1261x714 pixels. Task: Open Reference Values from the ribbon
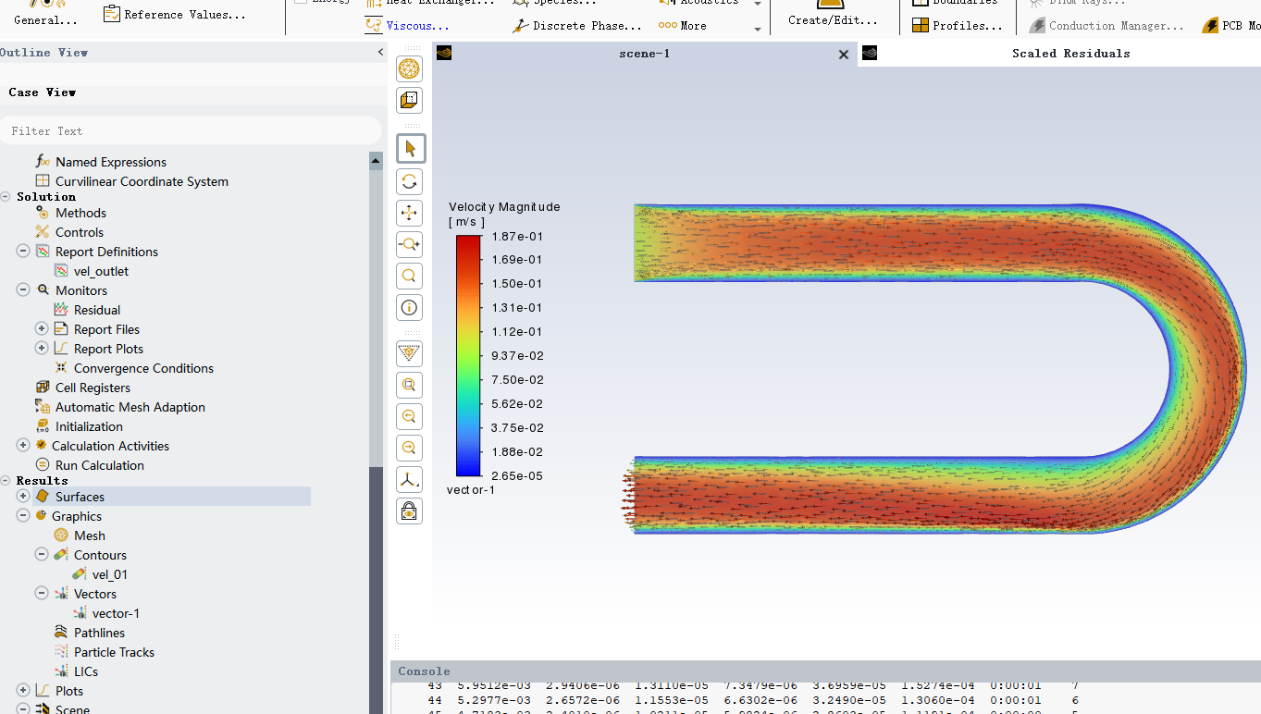(x=175, y=14)
